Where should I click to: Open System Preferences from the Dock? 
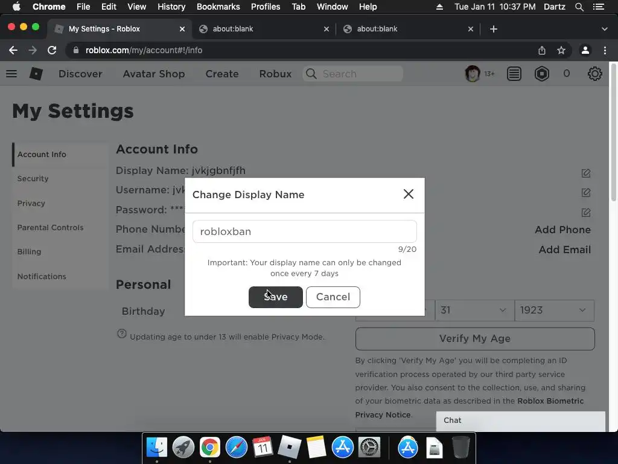coord(369,448)
